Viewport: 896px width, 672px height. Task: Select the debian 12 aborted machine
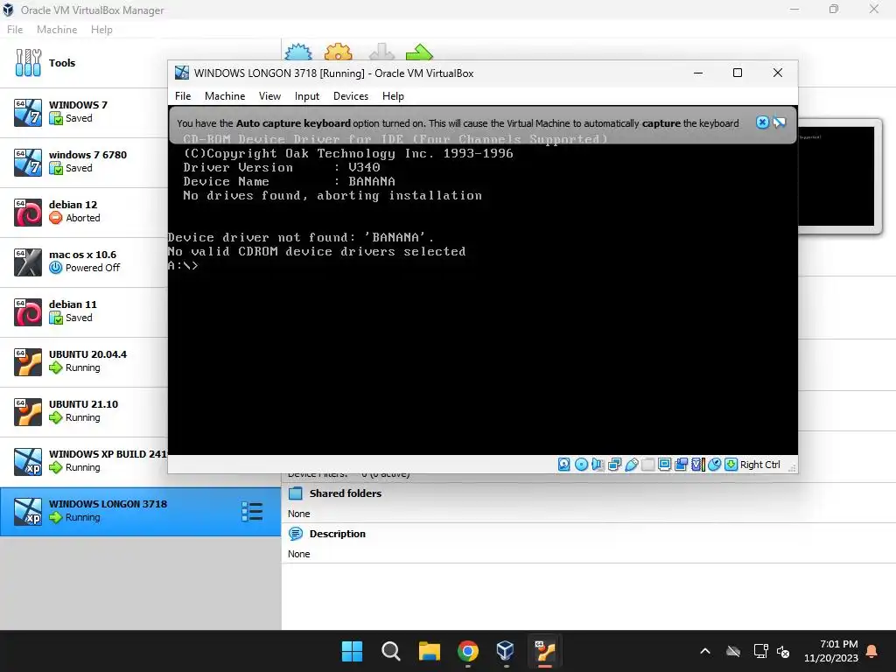click(83, 212)
